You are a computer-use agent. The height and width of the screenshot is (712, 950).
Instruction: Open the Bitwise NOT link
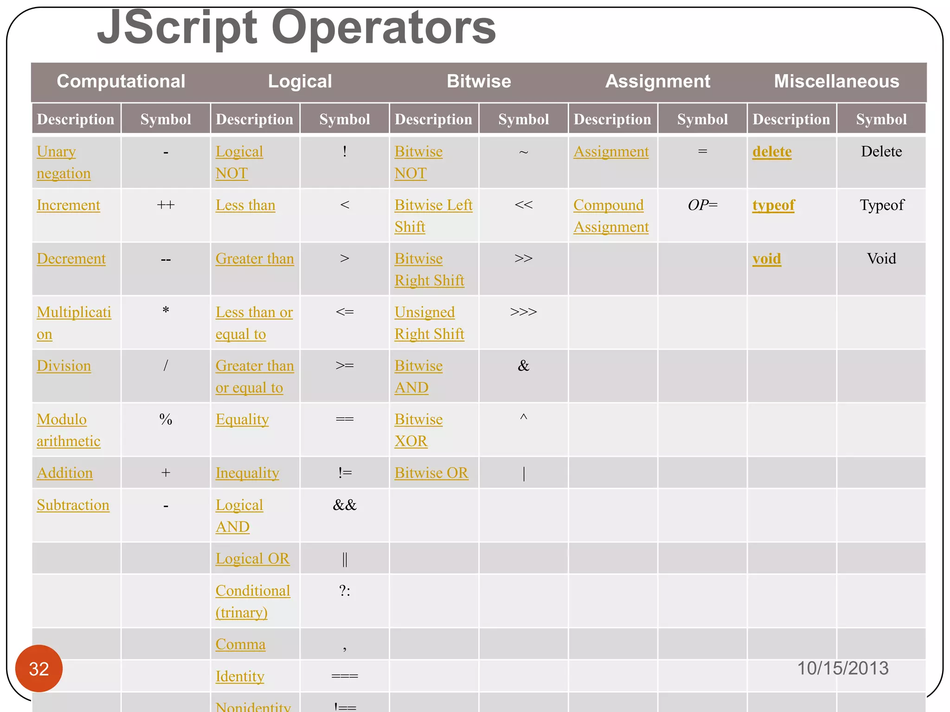pyautogui.click(x=418, y=162)
